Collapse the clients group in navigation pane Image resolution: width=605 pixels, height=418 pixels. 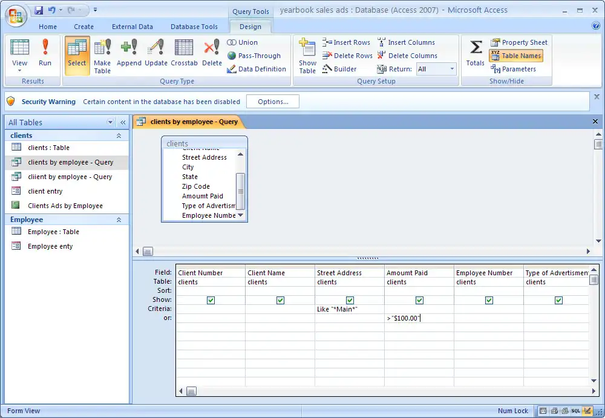119,136
